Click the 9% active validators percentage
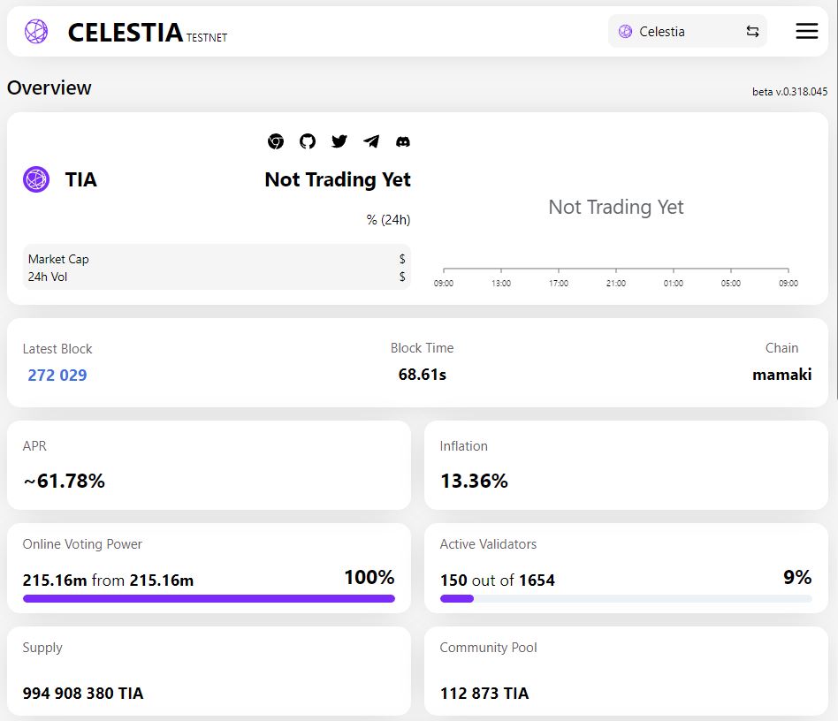The width and height of the screenshot is (838, 721). pyautogui.click(x=797, y=577)
